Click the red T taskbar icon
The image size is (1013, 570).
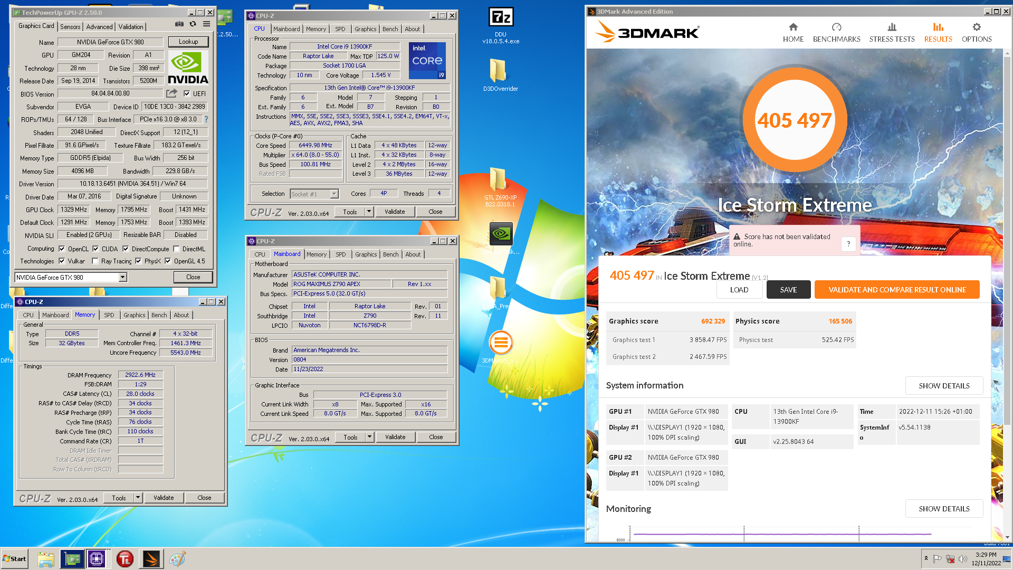coord(125,559)
